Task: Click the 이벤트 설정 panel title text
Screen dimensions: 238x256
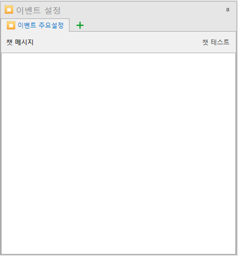Action: (38, 11)
